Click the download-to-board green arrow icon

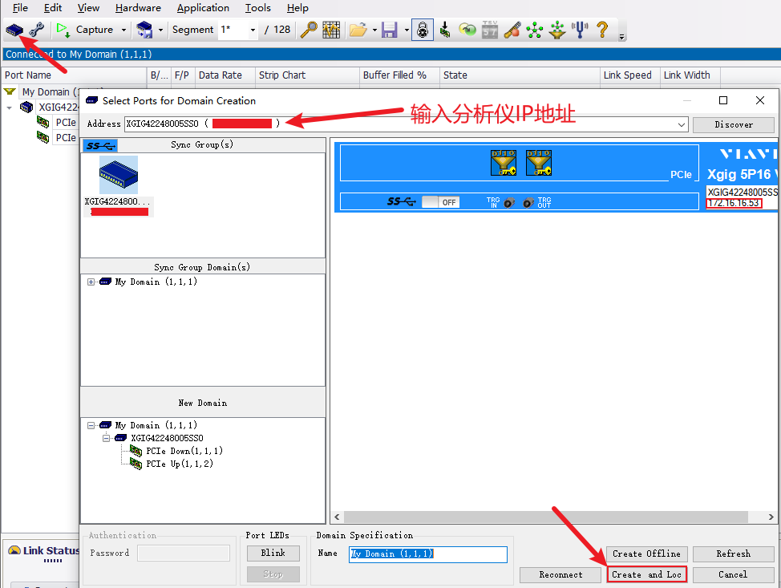tap(445, 30)
